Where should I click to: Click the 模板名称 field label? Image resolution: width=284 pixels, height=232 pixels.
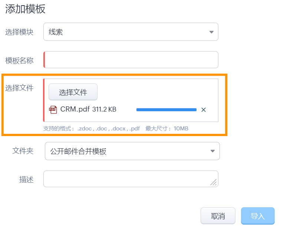click(19, 60)
